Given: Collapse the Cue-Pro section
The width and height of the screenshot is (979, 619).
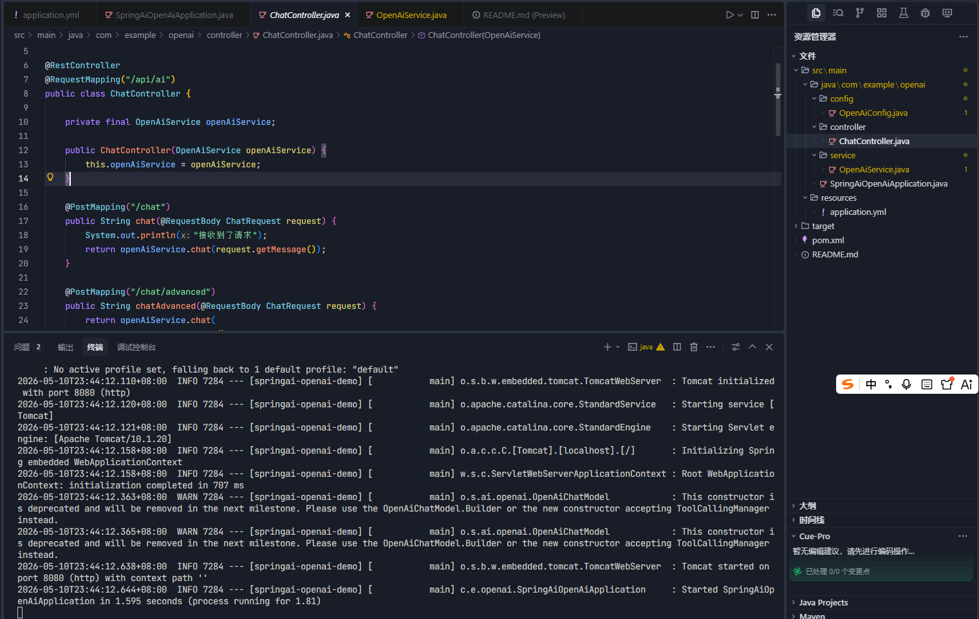Looking at the screenshot, I should pyautogui.click(x=814, y=536).
